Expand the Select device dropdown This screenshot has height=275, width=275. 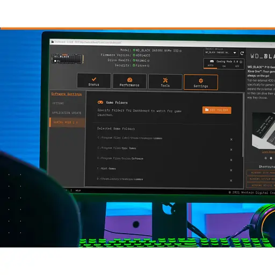pyautogui.click(x=221, y=53)
